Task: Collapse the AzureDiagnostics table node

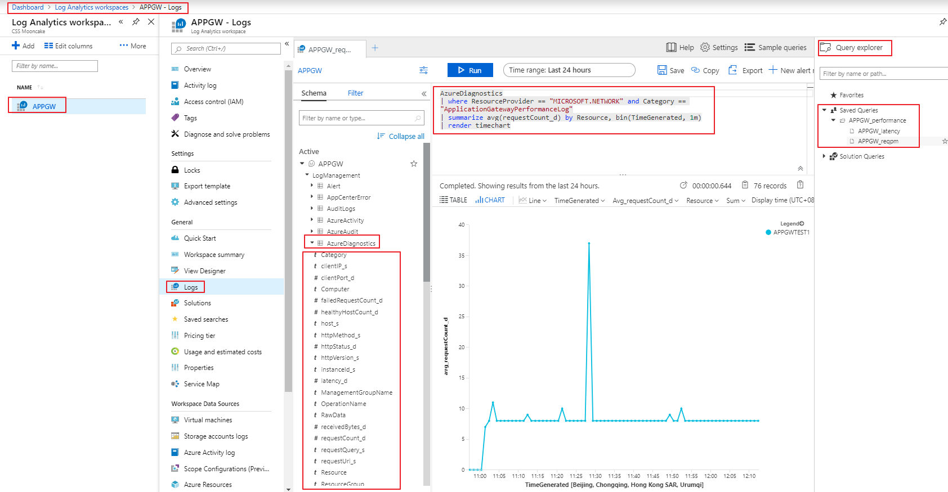Action: point(312,243)
